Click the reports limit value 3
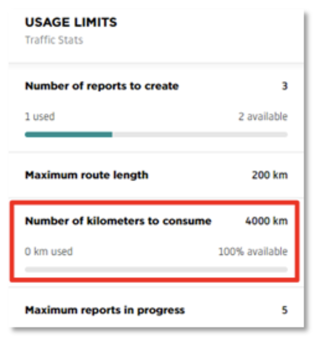The width and height of the screenshot is (314, 342). [284, 86]
